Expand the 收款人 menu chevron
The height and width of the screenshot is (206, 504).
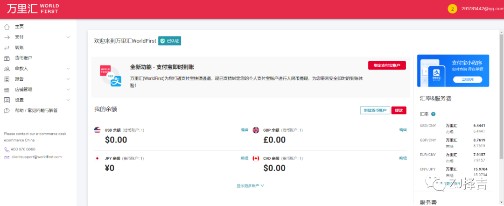[x=68, y=69]
